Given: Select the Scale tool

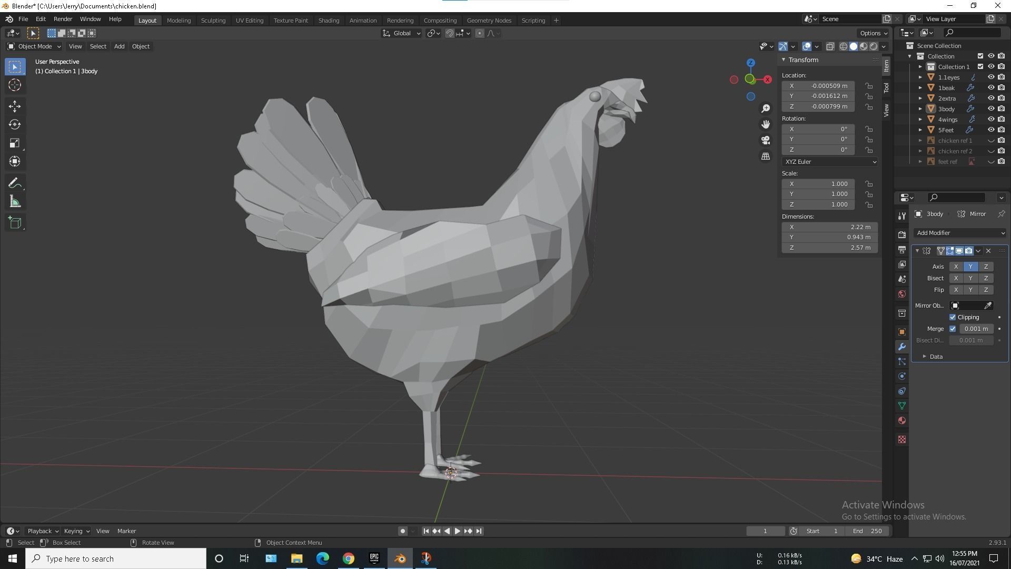Looking at the screenshot, I should (15, 143).
